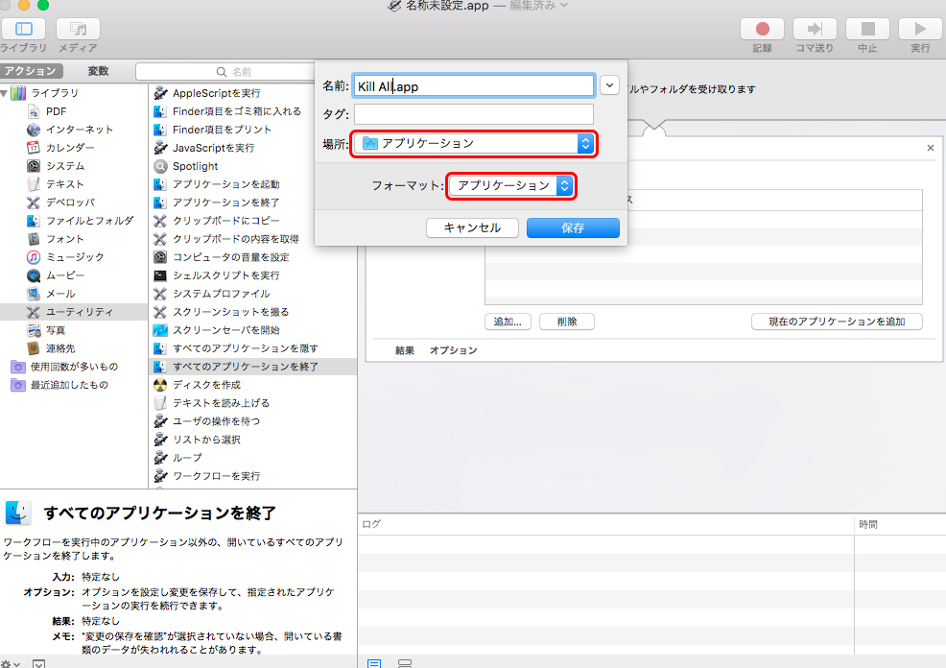Select the ユーティリティ category in library
946x668 pixels.
pyautogui.click(x=79, y=312)
